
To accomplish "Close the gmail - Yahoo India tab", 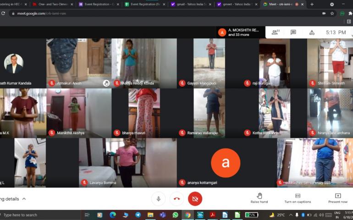I will tap(210, 4).
